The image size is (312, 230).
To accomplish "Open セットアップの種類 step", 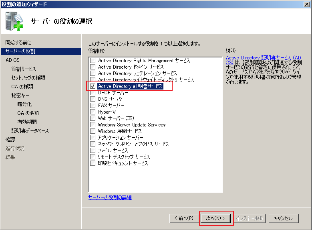I will pos(28,78).
